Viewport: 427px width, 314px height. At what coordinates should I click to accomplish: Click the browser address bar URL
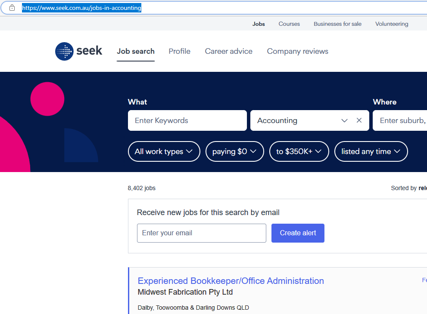[x=81, y=8]
